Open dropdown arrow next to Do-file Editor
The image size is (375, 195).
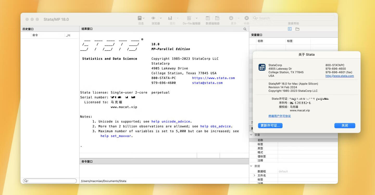pos(197,18)
